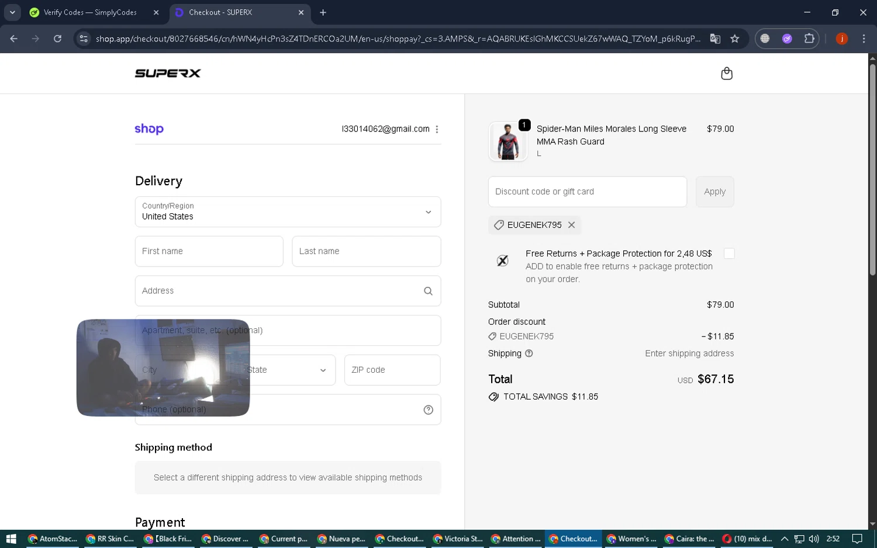Viewport: 877px width, 548px height.
Task: Open the Attention ... taskbar window
Action: (516, 539)
